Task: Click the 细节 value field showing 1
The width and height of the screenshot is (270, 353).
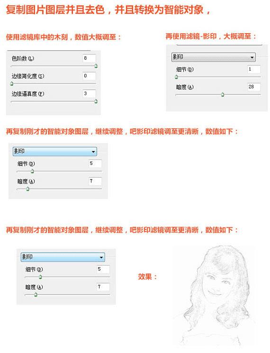Action: tap(254, 69)
